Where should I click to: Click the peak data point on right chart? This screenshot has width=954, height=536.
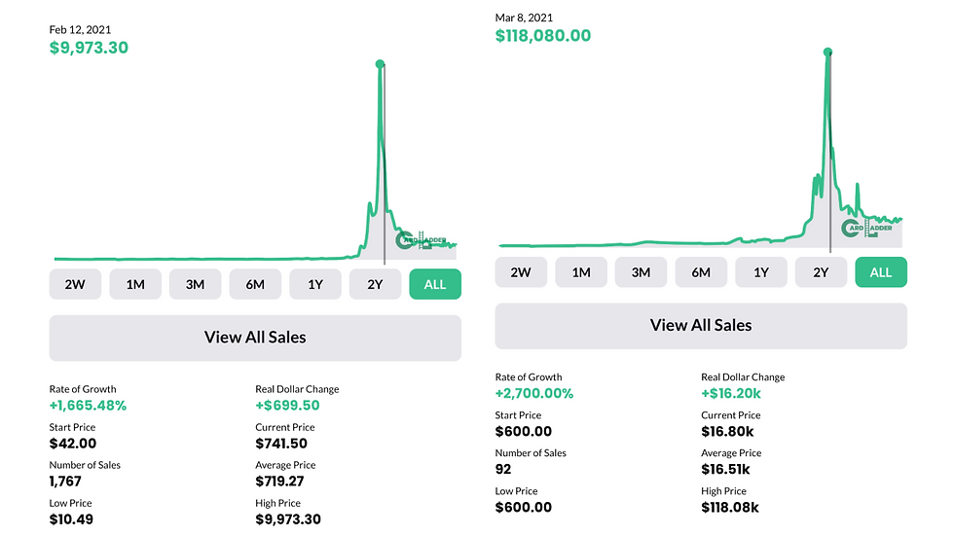pos(827,53)
